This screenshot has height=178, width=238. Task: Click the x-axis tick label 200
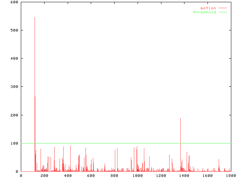click(44, 175)
